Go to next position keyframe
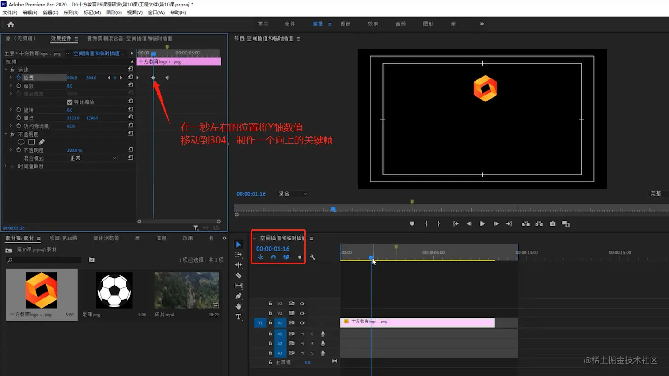This screenshot has height=376, width=669. coord(121,78)
